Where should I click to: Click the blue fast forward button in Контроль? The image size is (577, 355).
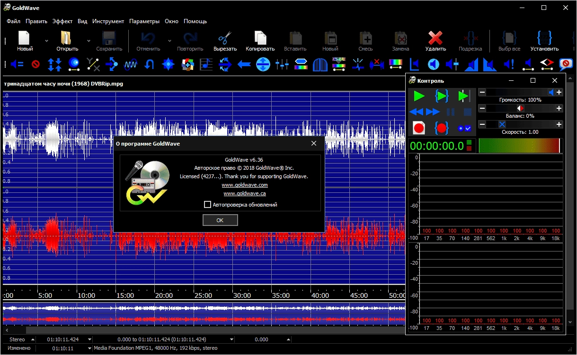coord(433,112)
